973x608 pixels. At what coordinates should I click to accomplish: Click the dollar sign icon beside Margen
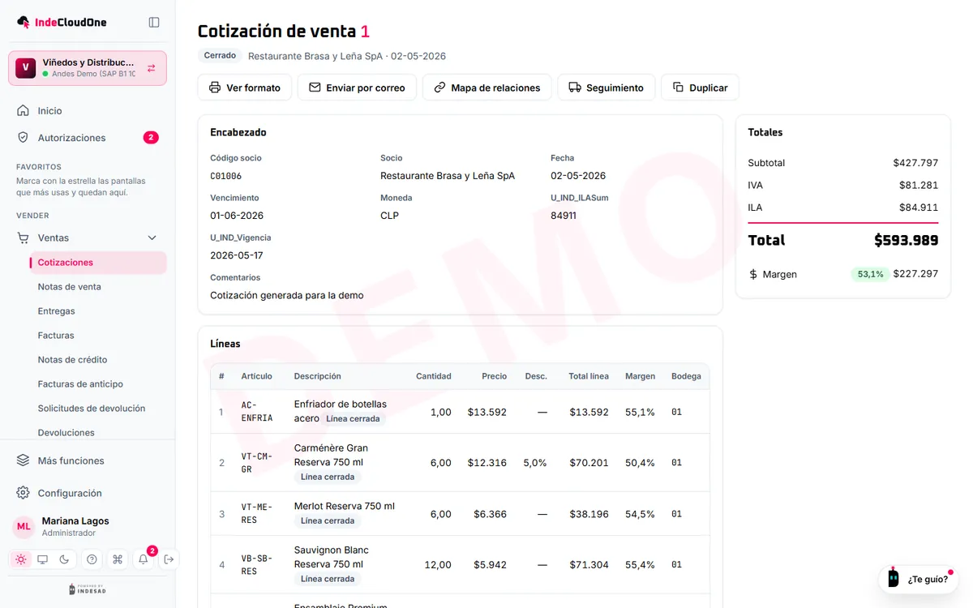[x=753, y=274]
